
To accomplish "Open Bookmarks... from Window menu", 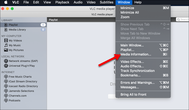I will pyautogui.click(x=130, y=75).
